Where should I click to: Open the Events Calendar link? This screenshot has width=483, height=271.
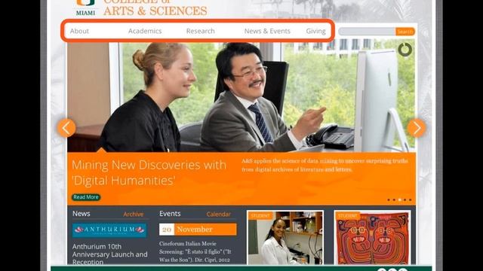coord(218,214)
